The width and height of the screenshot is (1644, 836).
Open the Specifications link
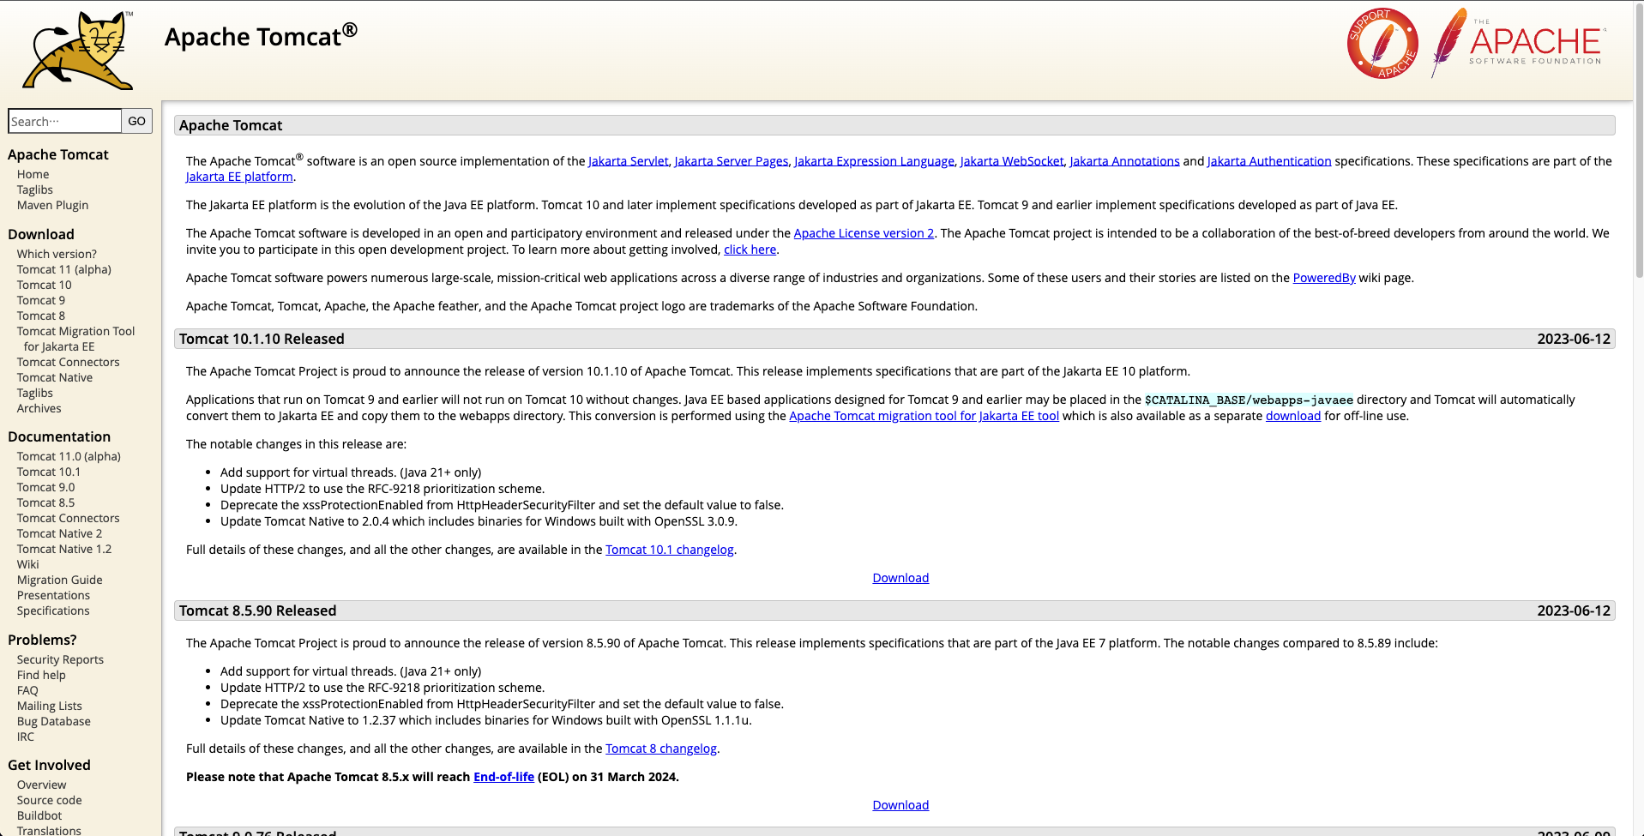53,610
